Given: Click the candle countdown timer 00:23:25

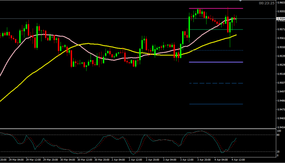Looking at the screenshot, I should click(x=267, y=3).
